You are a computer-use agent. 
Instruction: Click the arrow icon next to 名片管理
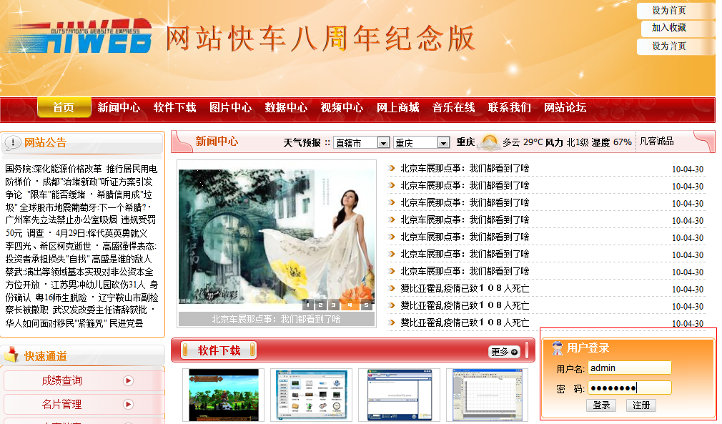pyautogui.click(x=128, y=405)
